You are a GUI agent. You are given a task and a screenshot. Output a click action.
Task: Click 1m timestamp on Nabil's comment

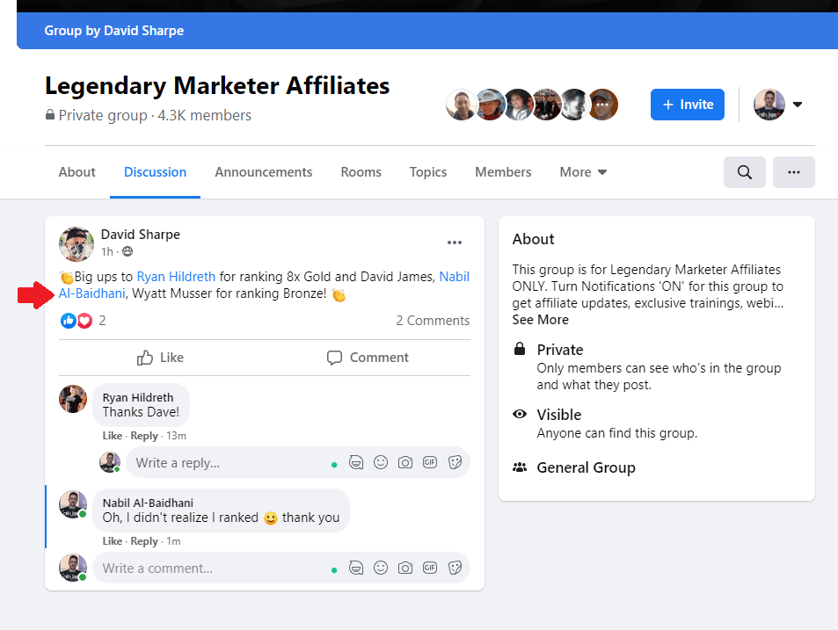coord(173,541)
